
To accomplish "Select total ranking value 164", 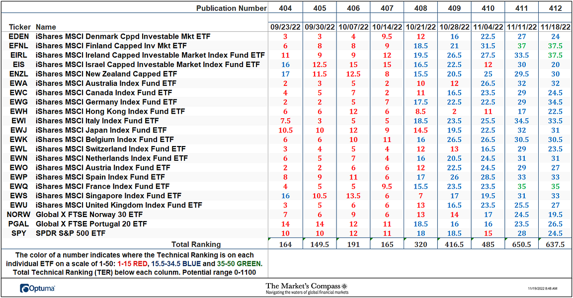I will pyautogui.click(x=285, y=244).
